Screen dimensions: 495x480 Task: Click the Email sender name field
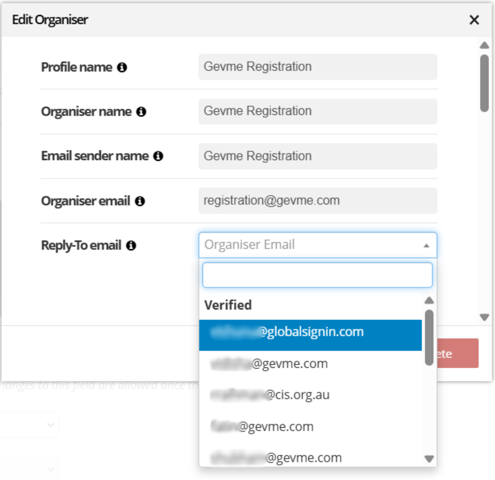tap(317, 156)
